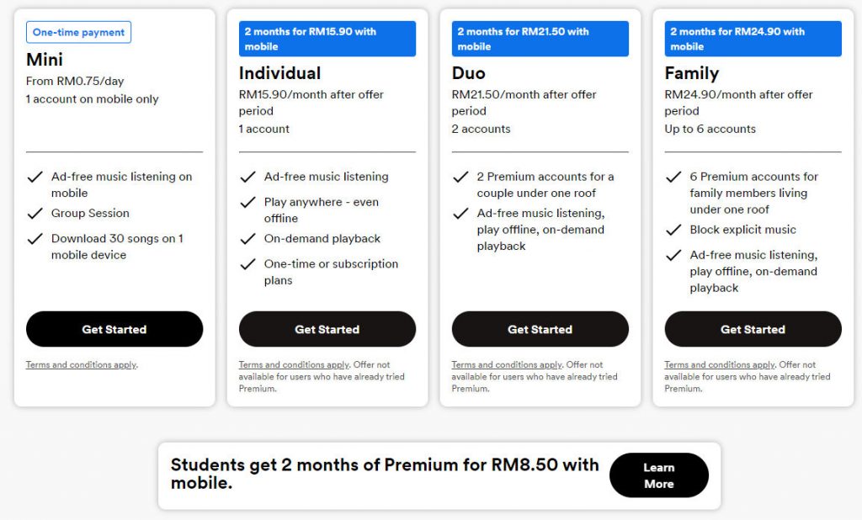
Task: Open Terms and conditions link under Mini
Action: pyautogui.click(x=81, y=364)
